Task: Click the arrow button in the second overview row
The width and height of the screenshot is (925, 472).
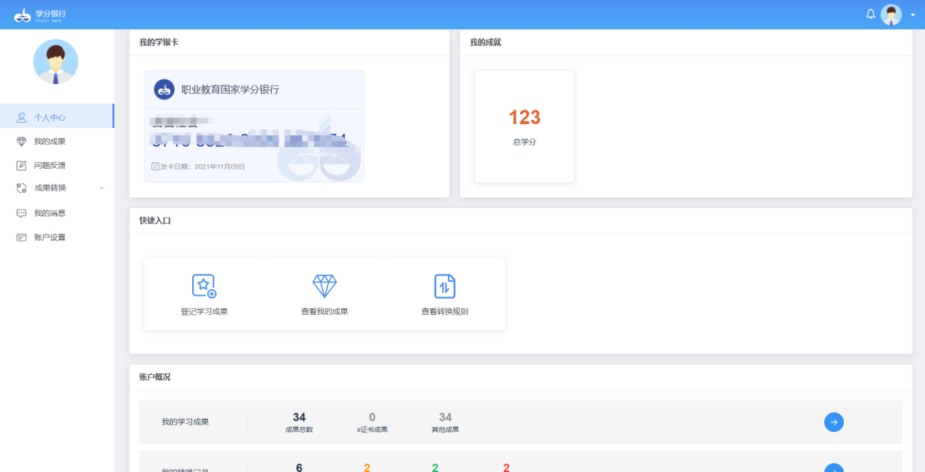Action: (x=834, y=468)
